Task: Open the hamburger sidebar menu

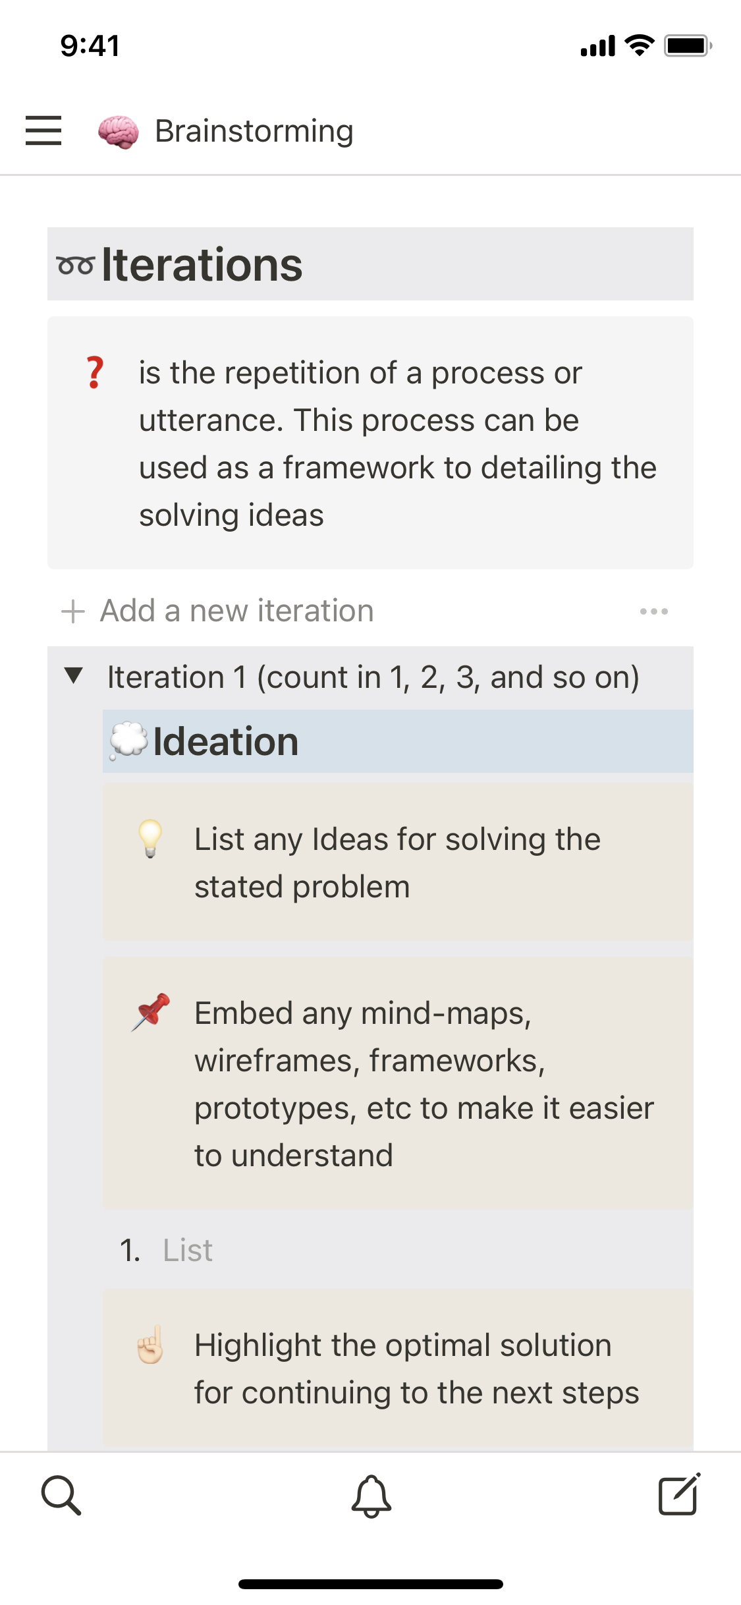Action: (x=43, y=130)
